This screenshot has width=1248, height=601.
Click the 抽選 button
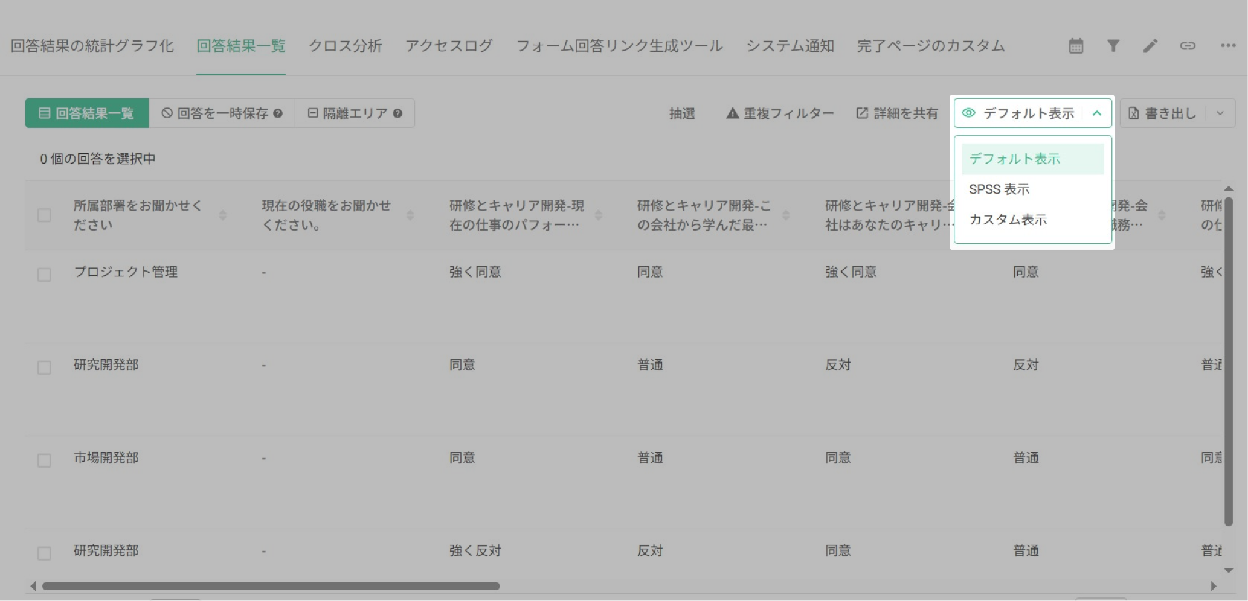coord(682,113)
